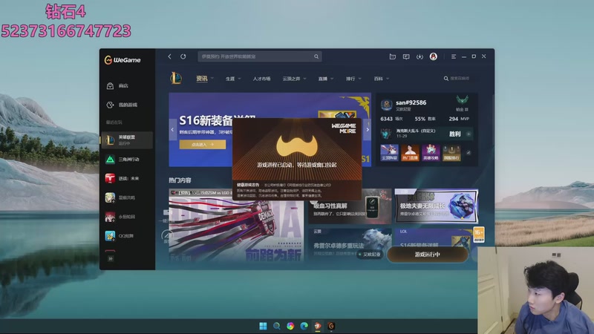Select the blonde character game icon in the sidebar
The width and height of the screenshot is (594, 334).
(x=110, y=197)
